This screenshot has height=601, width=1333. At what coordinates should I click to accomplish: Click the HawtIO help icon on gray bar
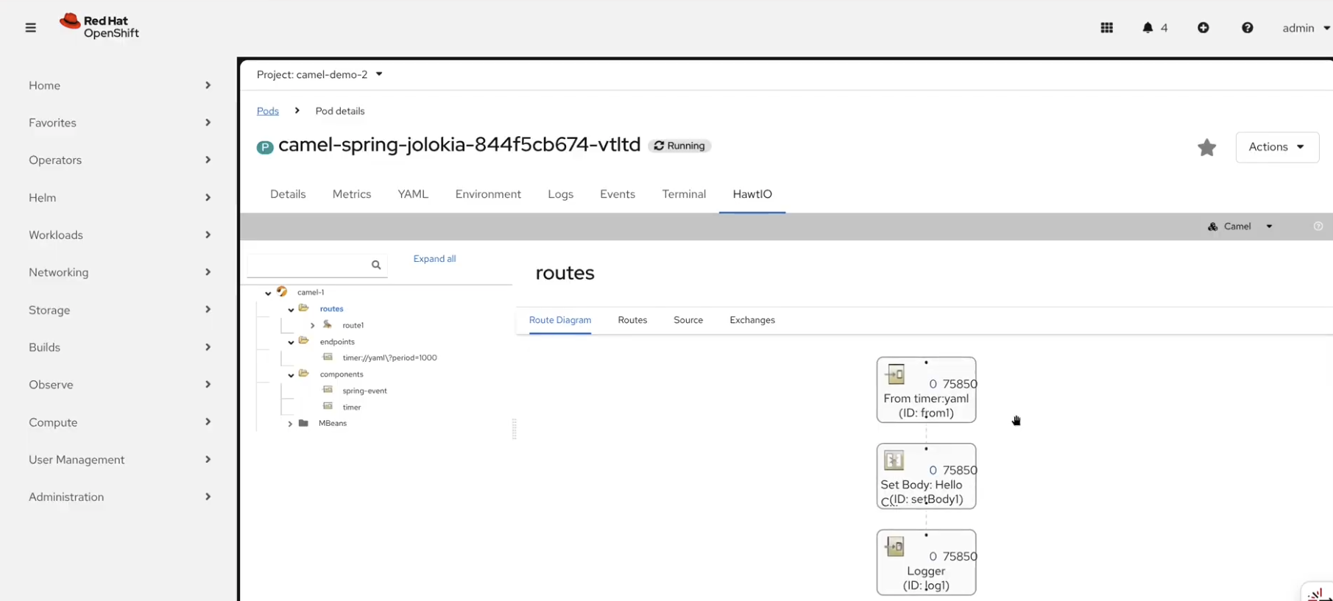pos(1318,227)
